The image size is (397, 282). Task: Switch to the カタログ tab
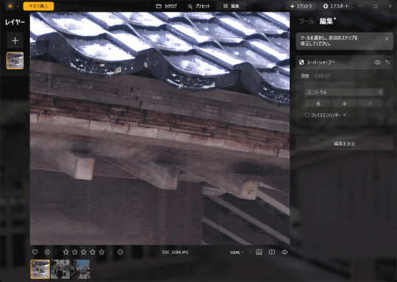pyautogui.click(x=166, y=6)
